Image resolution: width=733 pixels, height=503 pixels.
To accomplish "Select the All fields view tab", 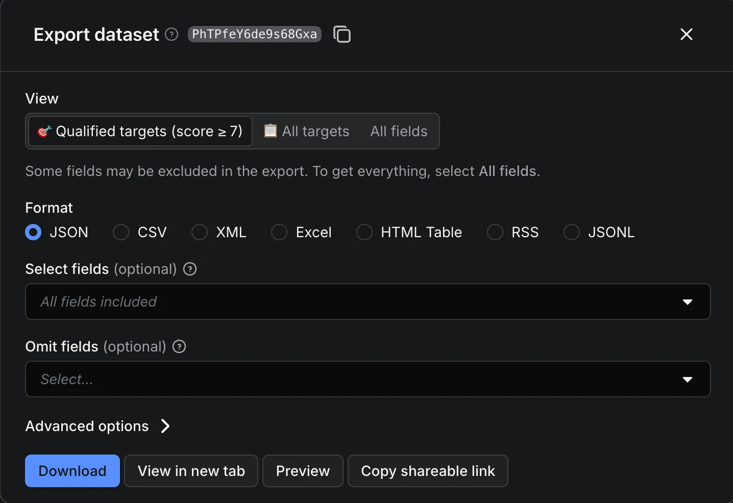I will point(399,131).
